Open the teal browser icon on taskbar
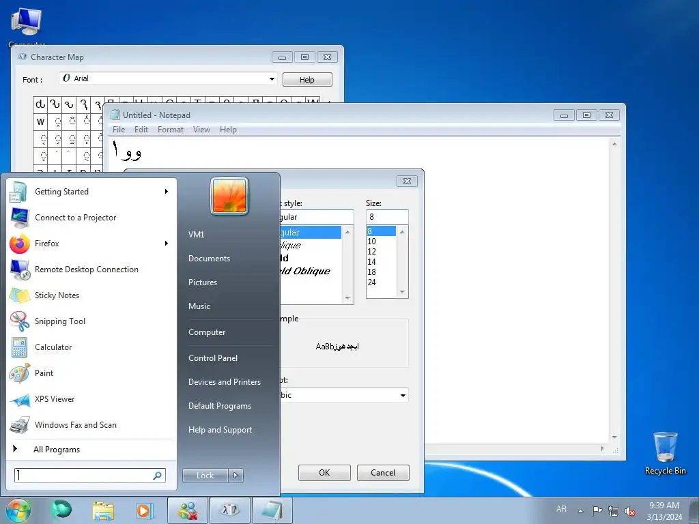Screen dimensions: 699x524 [x=61, y=510]
